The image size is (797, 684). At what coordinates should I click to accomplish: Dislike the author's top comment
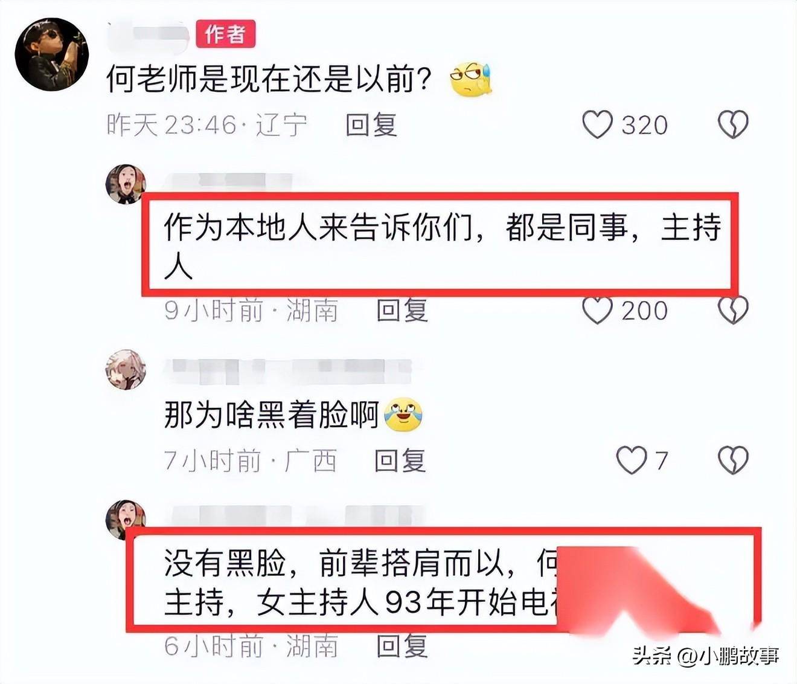[733, 124]
